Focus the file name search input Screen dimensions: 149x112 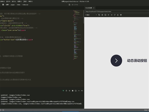coord(75,5)
